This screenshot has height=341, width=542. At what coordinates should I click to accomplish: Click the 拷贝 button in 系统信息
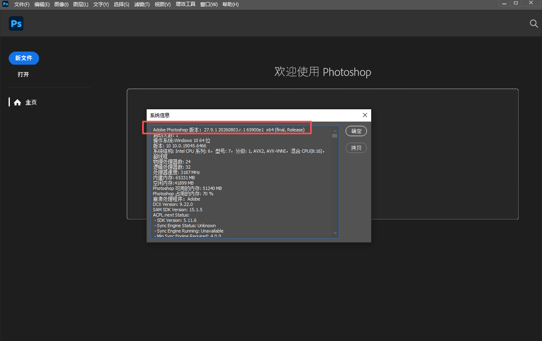click(356, 148)
